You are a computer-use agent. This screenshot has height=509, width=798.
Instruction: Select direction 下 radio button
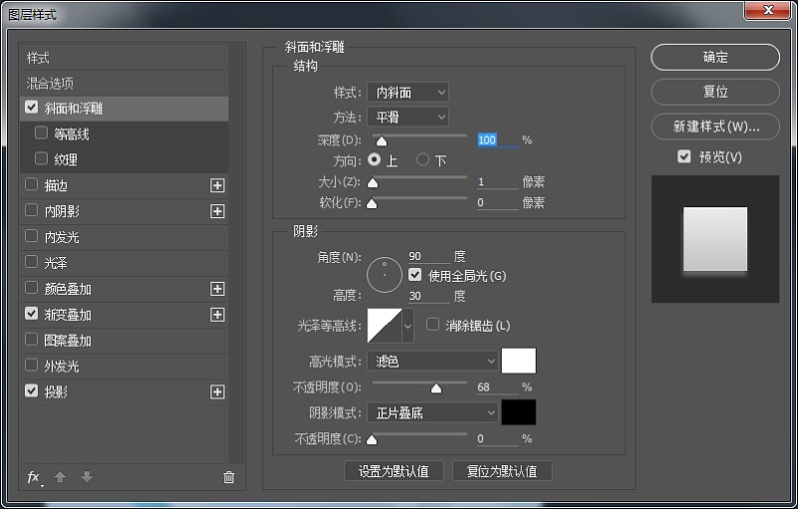(422, 160)
